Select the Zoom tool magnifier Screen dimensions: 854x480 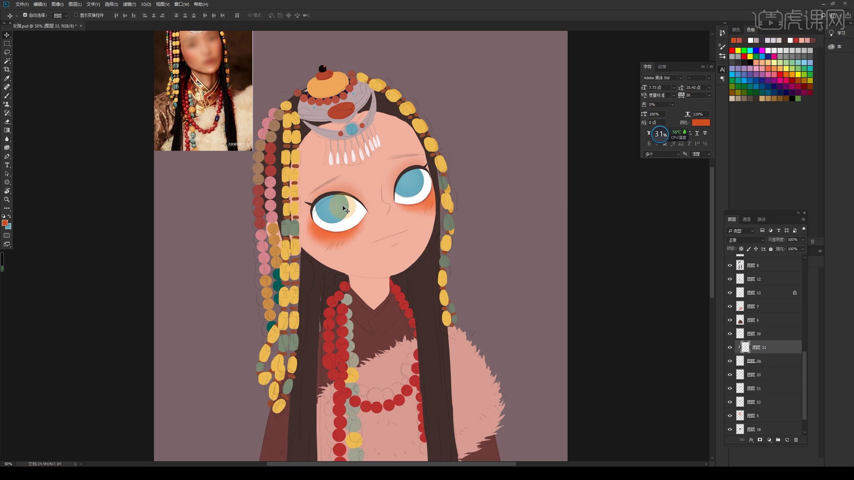[x=7, y=200]
